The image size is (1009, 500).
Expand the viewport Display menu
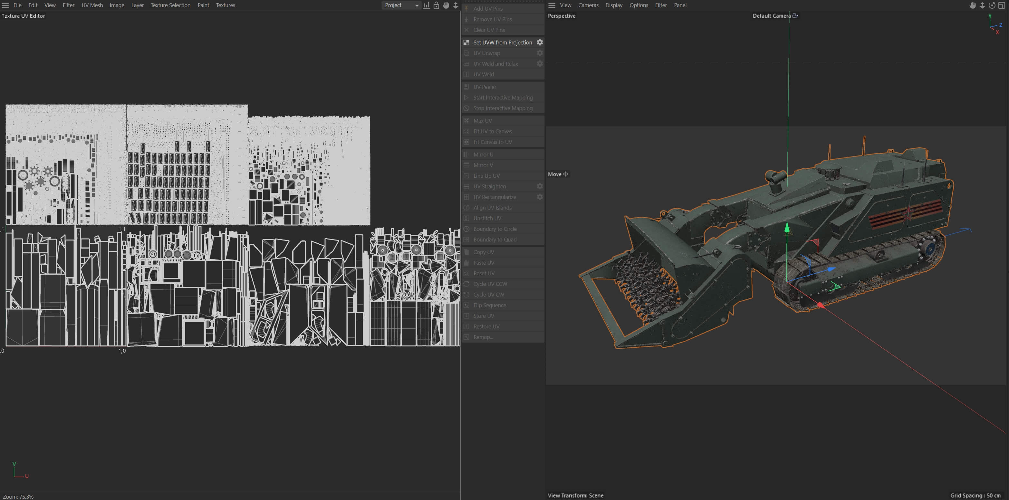[x=613, y=5]
